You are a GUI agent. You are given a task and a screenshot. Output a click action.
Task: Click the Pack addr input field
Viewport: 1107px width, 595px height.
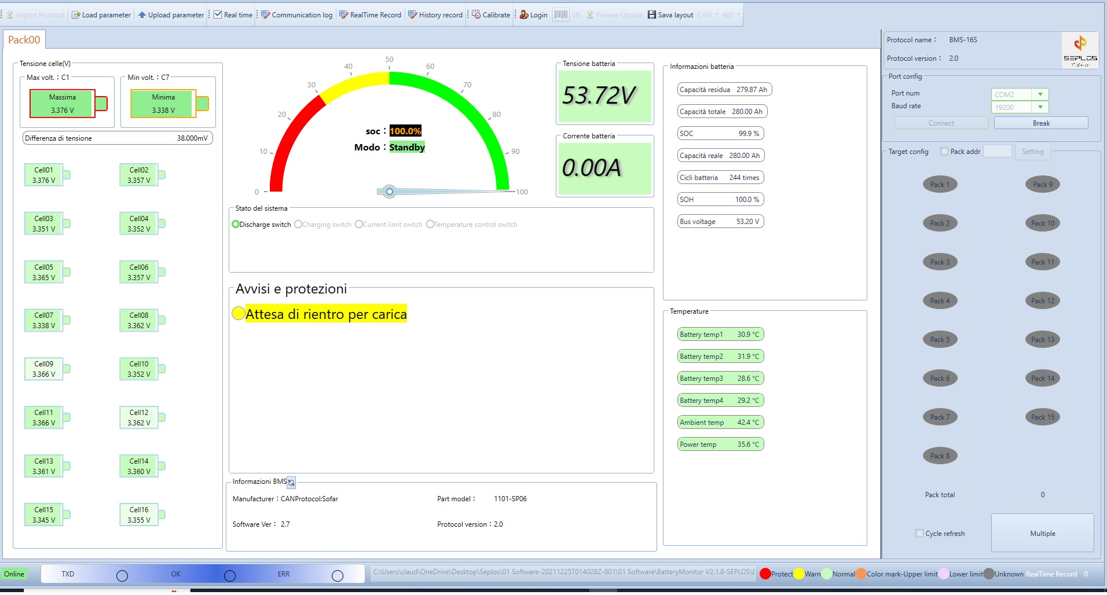(x=998, y=152)
